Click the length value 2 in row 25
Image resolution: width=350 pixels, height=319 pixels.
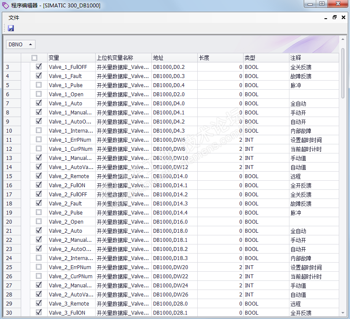pos(220,267)
